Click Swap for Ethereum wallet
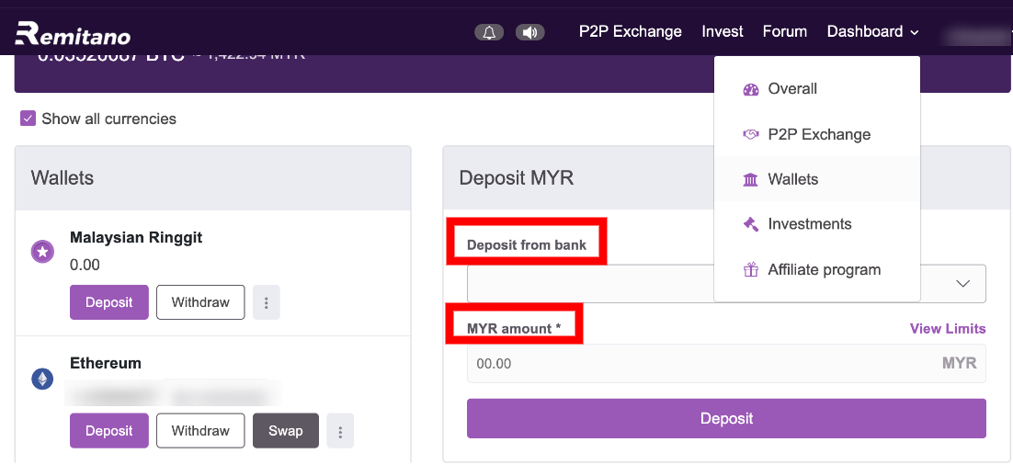1013x476 pixels. tap(286, 431)
